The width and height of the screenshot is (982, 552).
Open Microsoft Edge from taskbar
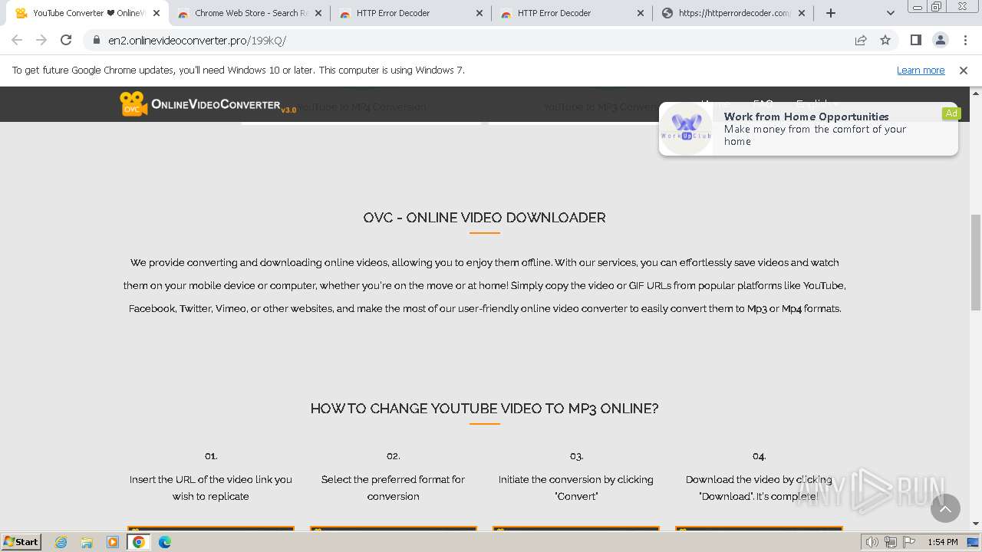click(x=165, y=542)
